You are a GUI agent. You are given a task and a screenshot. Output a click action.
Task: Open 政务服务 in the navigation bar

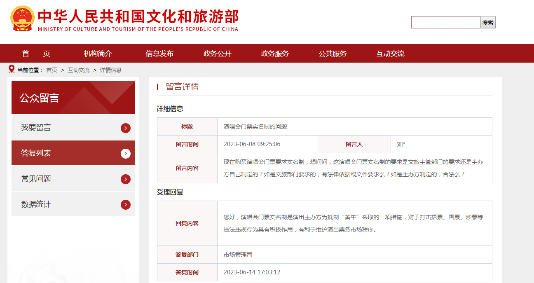(x=275, y=54)
